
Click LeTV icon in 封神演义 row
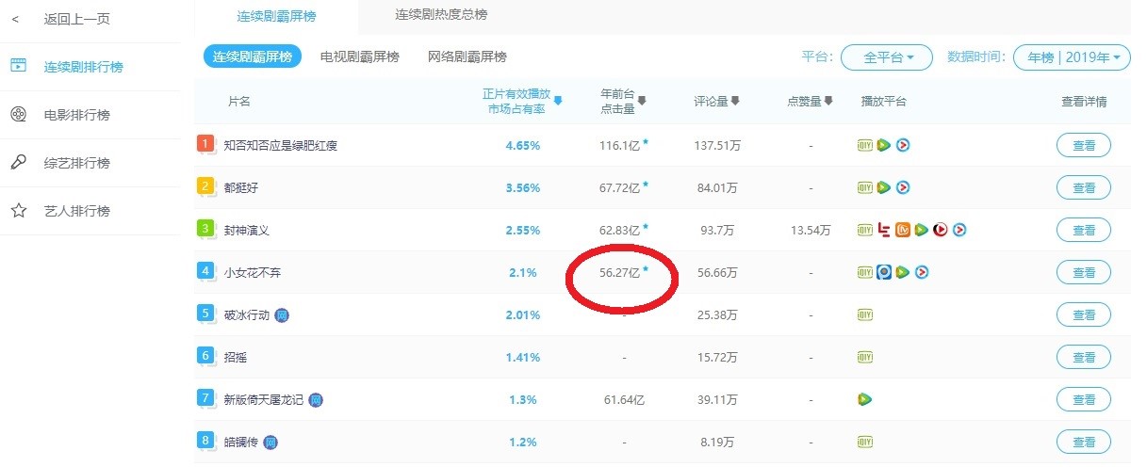pyautogui.click(x=884, y=230)
